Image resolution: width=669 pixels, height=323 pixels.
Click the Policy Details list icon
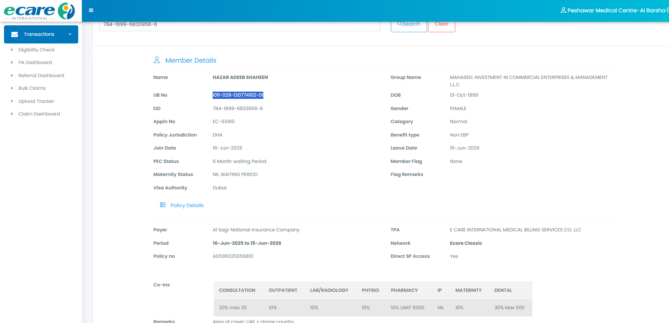click(x=163, y=205)
